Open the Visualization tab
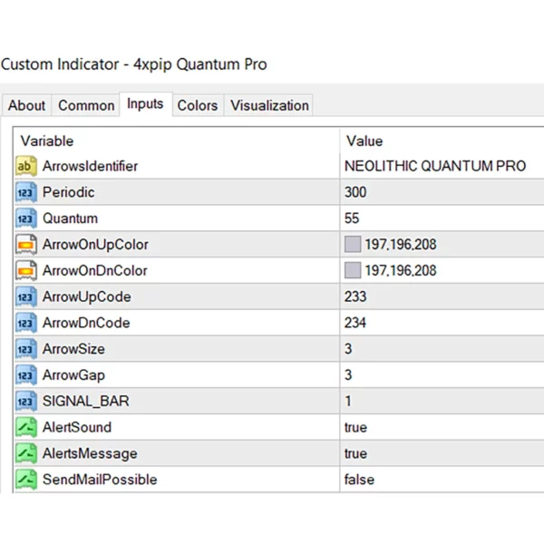The width and height of the screenshot is (544, 544). coord(269,105)
